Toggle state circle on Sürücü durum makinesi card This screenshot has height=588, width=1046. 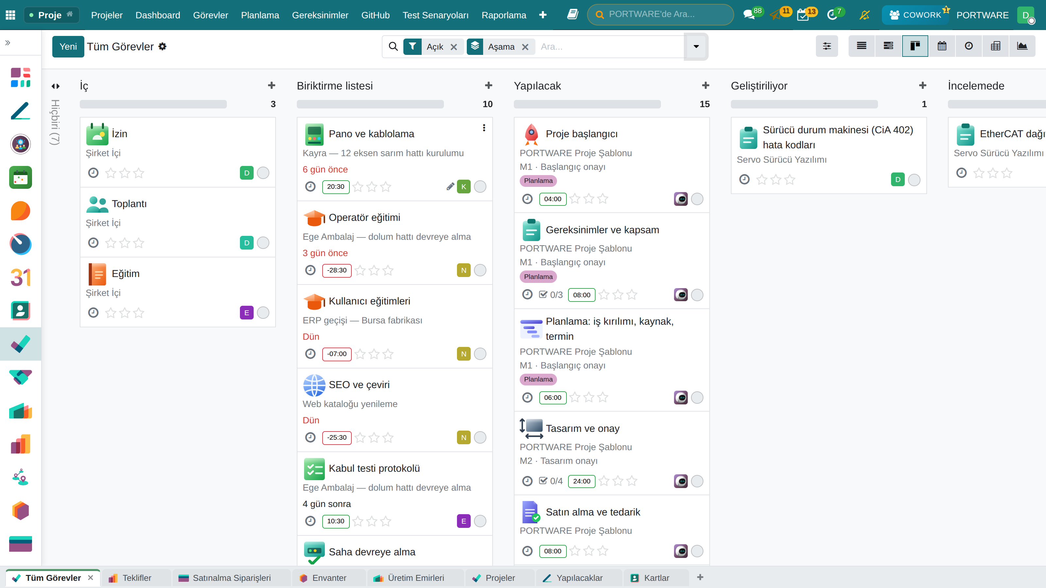(x=914, y=179)
